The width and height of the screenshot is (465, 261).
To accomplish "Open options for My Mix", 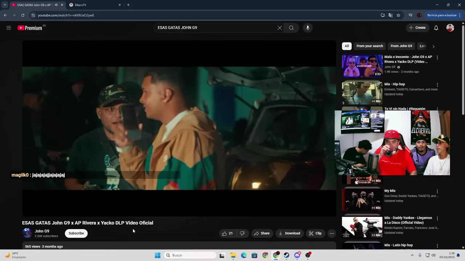I will pos(437,191).
